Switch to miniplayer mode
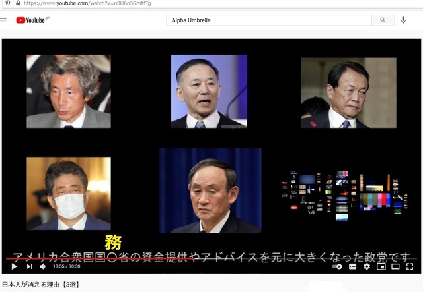Screen dimensions: 423x292 [x=381, y=266]
